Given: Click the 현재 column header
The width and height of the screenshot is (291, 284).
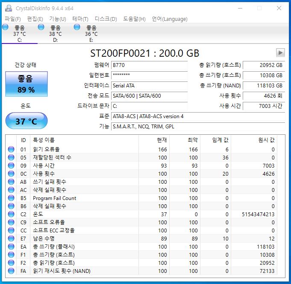Looking at the screenshot, I should point(154,140).
